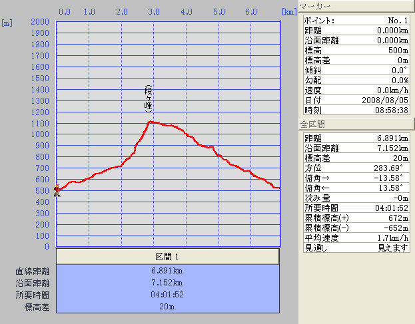The image size is (415, 324).
Task: Click the 直線距離 row label
Action: click(x=33, y=271)
